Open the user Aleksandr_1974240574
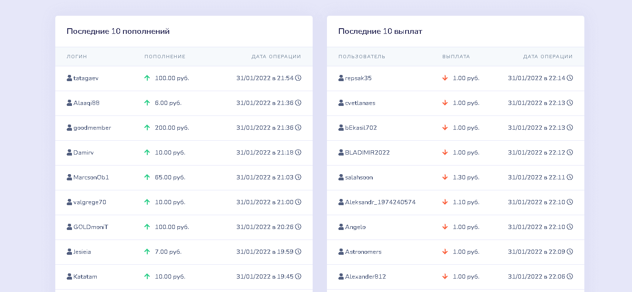This screenshot has height=292, width=632. pyautogui.click(x=380, y=202)
